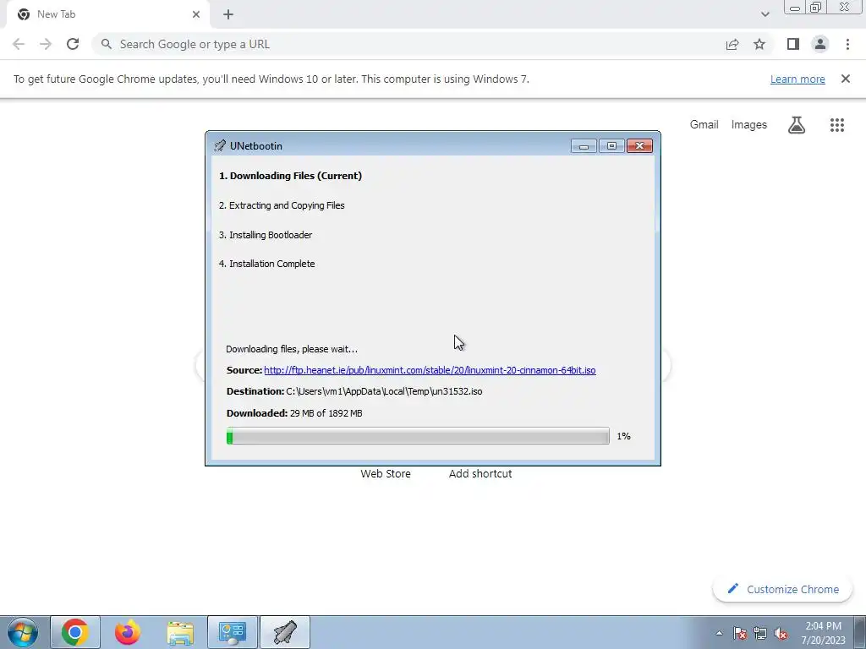Image resolution: width=866 pixels, height=649 pixels.
Task: Close the New Tab tab
Action: 196,14
